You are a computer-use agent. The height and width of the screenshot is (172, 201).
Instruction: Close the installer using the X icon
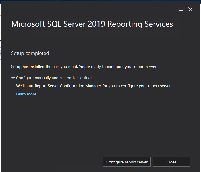coord(190,9)
